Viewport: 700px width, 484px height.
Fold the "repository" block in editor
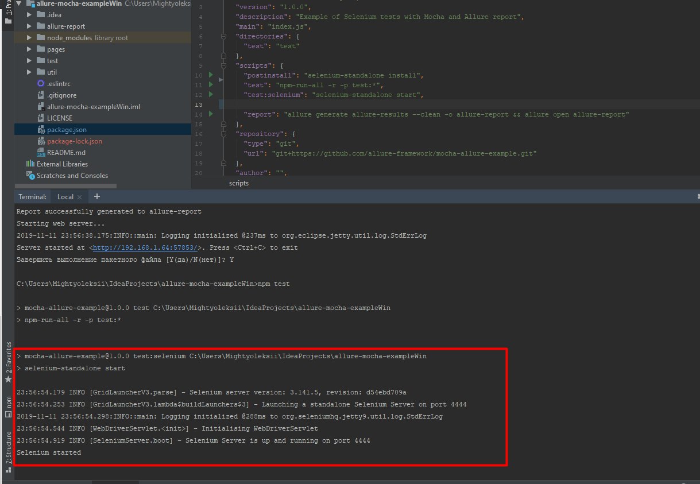tap(223, 134)
